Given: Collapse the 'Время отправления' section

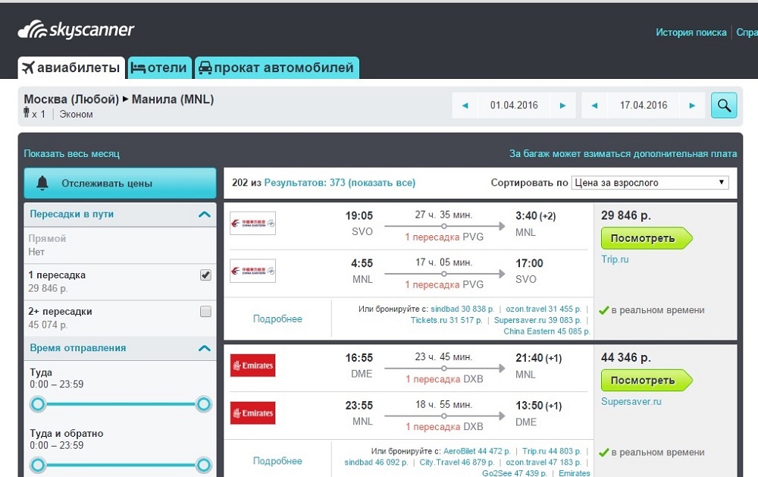Looking at the screenshot, I should 205,348.
